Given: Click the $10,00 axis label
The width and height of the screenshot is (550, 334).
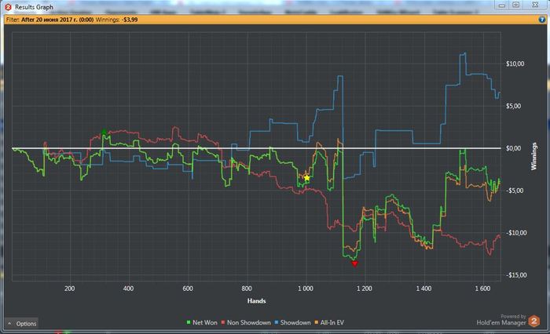Looking at the screenshot, I should click(515, 64).
